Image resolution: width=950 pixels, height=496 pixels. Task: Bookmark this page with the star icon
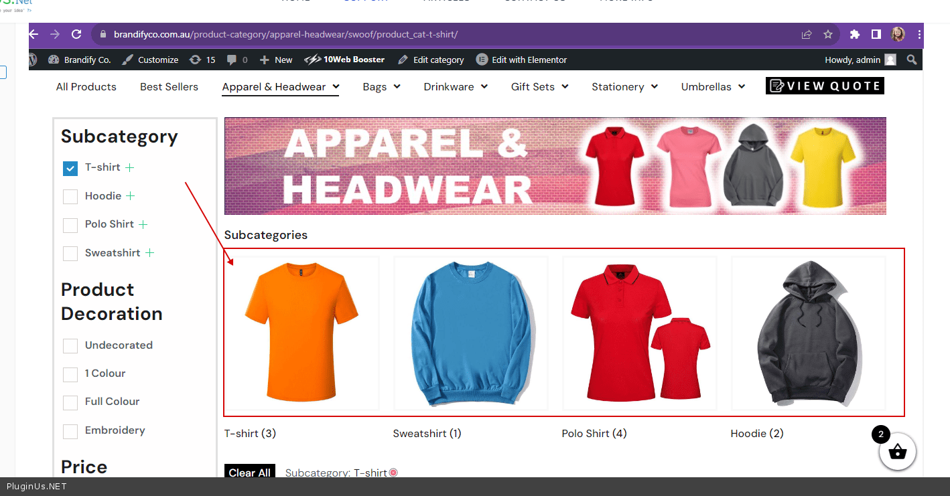828,34
